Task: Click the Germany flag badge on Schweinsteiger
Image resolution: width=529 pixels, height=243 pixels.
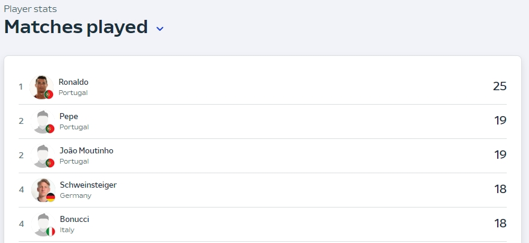Action: click(51, 197)
